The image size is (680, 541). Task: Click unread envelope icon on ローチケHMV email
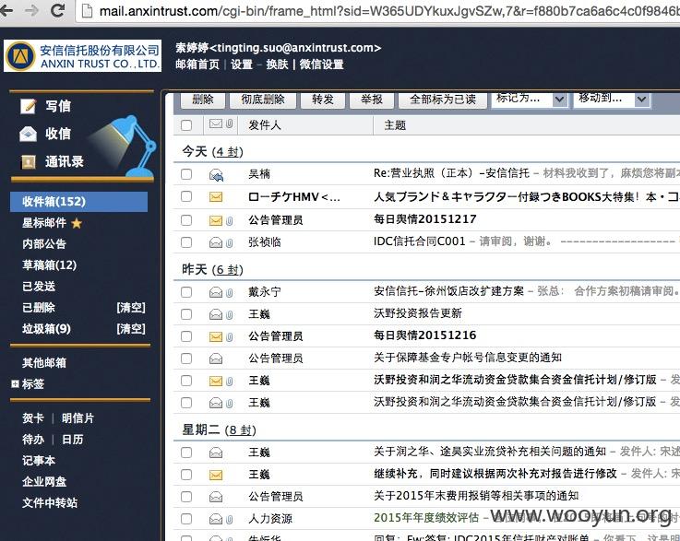pyautogui.click(x=216, y=197)
